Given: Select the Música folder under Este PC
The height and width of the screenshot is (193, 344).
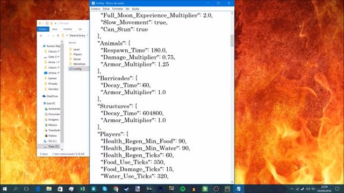Looking at the screenshot, I should (52, 125).
